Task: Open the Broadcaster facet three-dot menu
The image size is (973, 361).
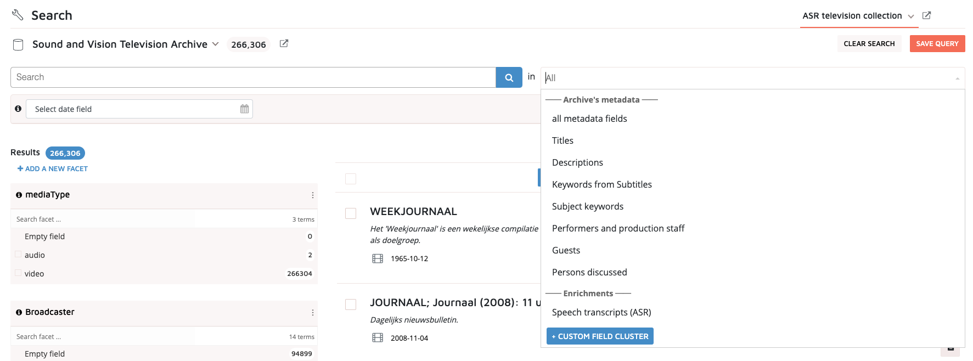Action: click(x=312, y=313)
